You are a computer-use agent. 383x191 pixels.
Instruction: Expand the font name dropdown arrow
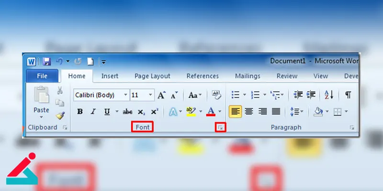click(x=125, y=95)
